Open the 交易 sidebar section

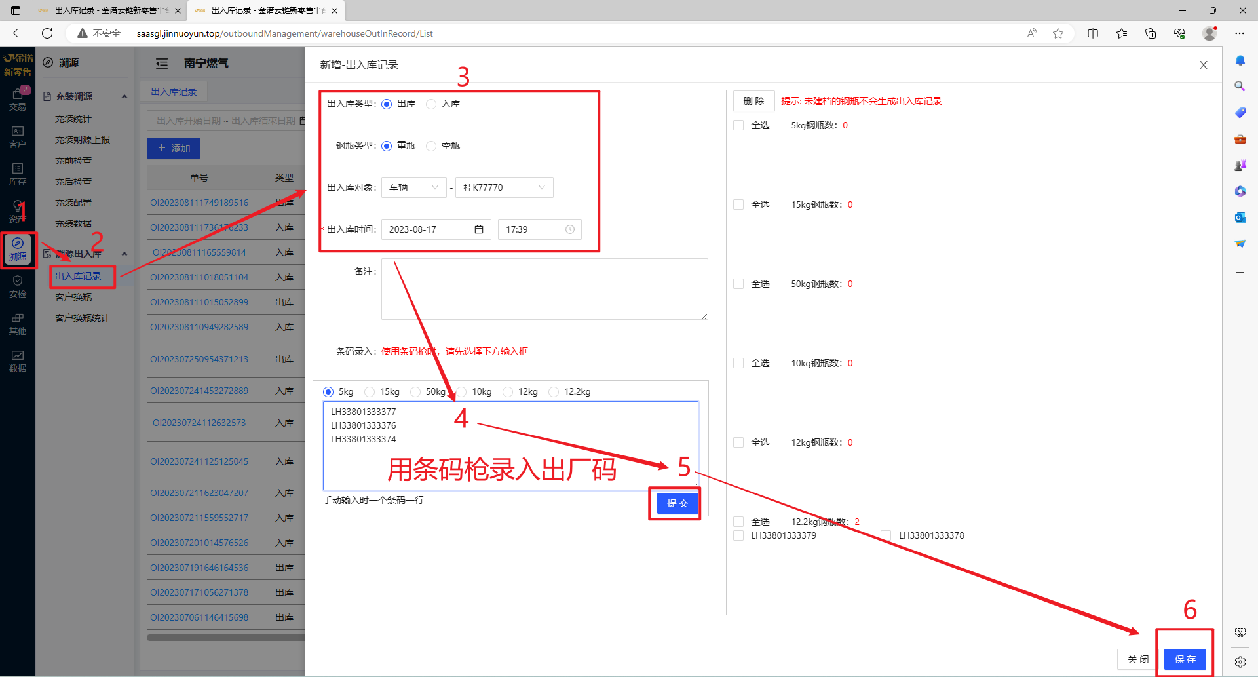tap(18, 99)
